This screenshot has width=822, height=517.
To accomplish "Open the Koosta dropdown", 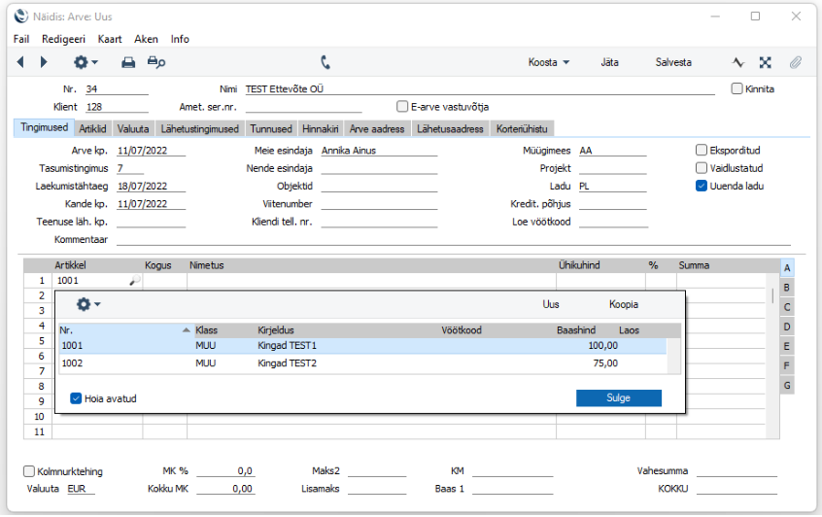I will point(548,62).
